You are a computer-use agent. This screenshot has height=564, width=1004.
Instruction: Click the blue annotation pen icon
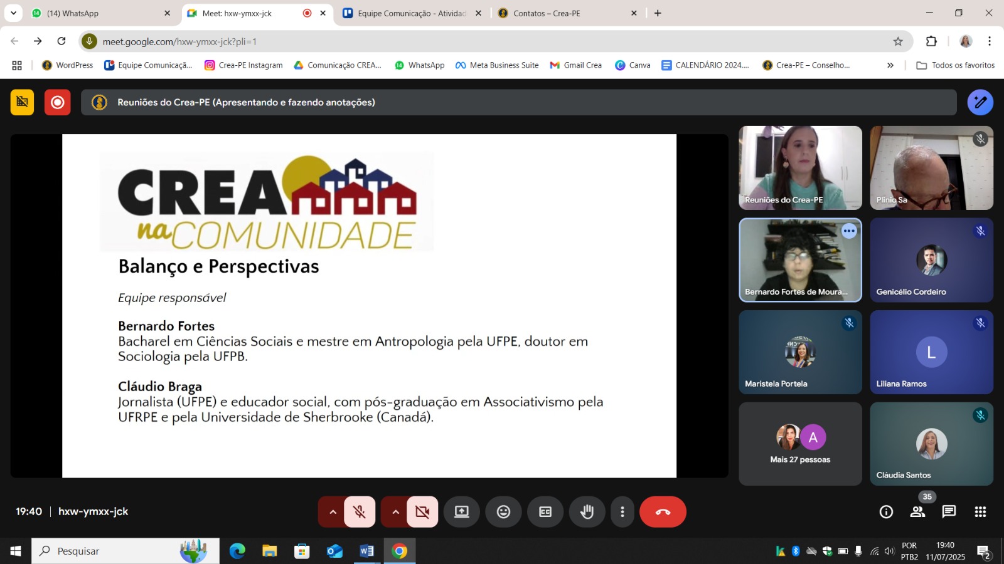click(x=980, y=102)
